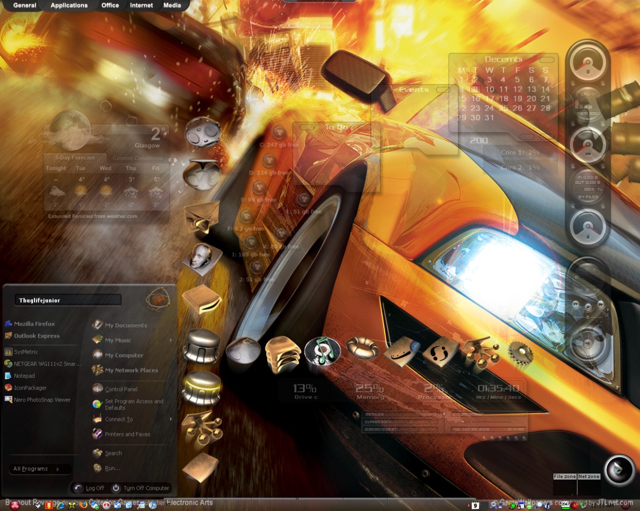Toggle the pill button on the Events panel

click(443, 90)
